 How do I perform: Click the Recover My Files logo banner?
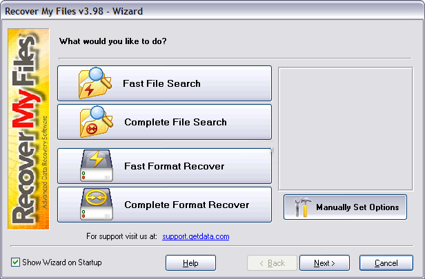(x=28, y=129)
